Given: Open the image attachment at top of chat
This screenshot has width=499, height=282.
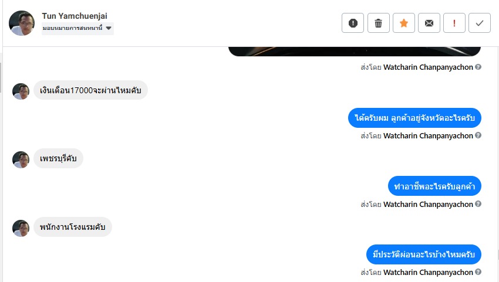Looking at the screenshot, I should [355, 52].
